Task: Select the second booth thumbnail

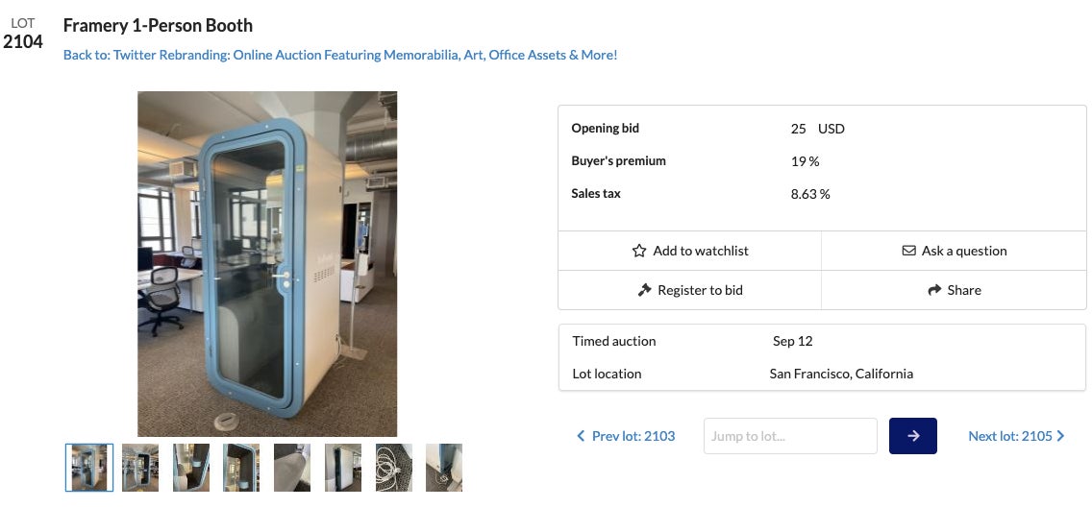Action: [140, 468]
